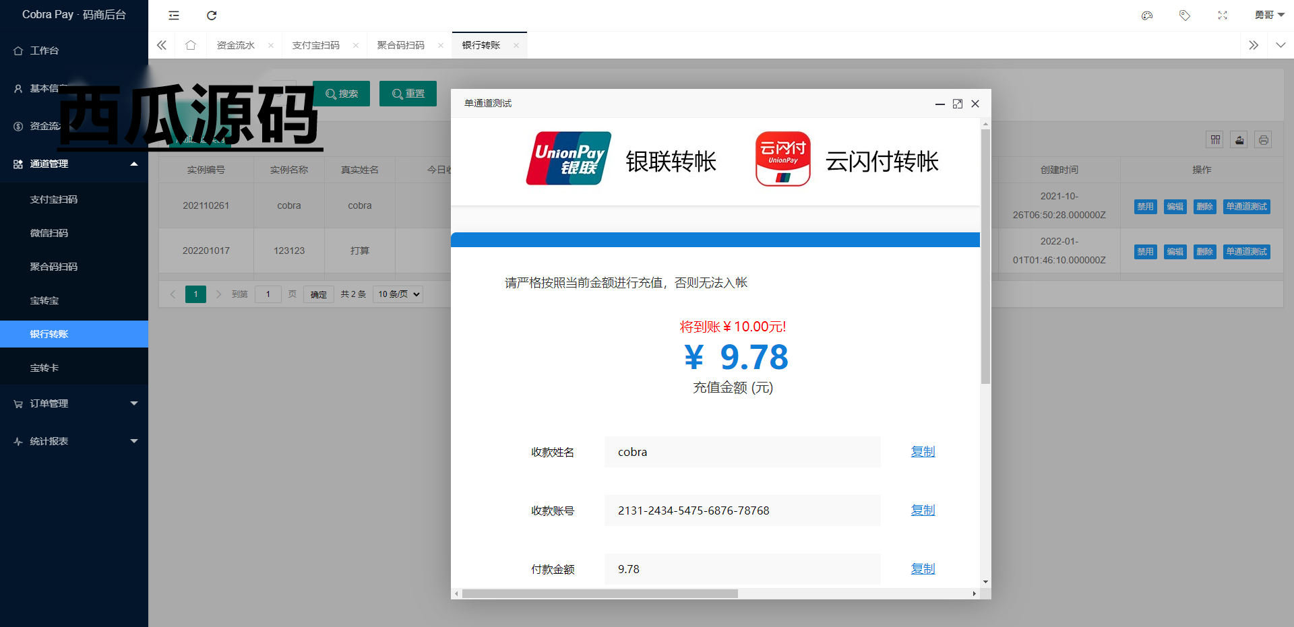This screenshot has height=627, width=1294.
Task: Maximize the 单通道测试 dialog
Action: [x=958, y=104]
